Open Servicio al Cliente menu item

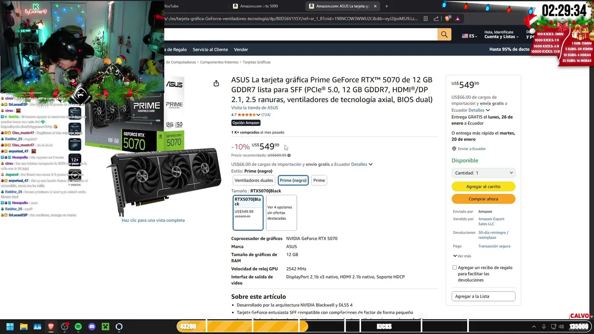[210, 50]
